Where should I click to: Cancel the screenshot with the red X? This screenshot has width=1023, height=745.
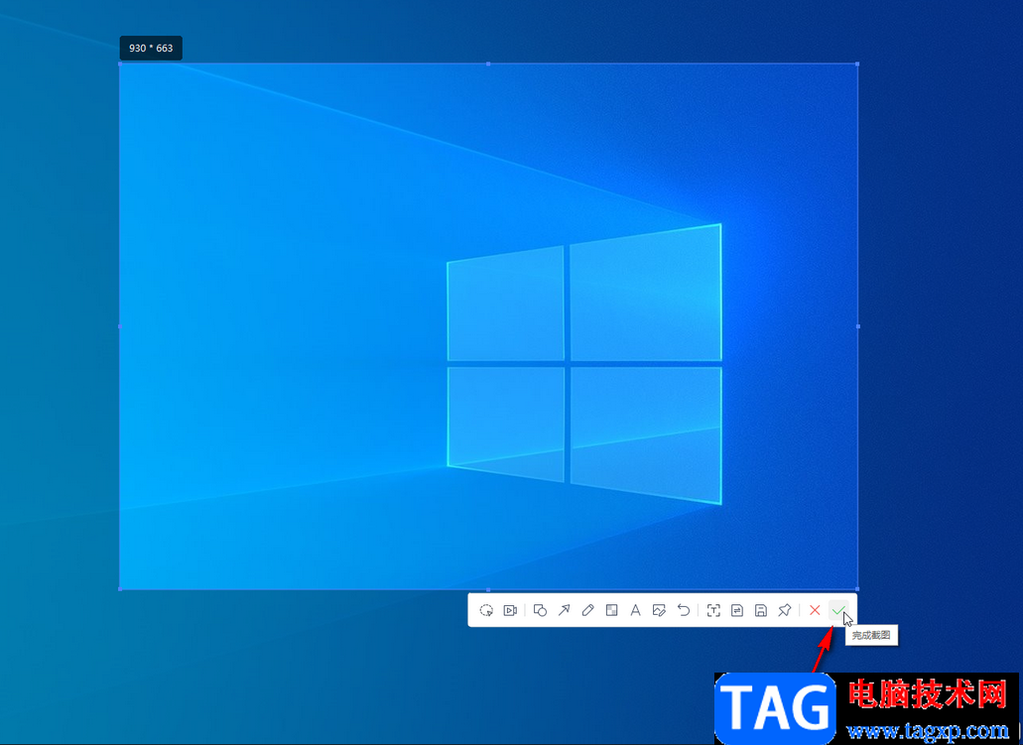coord(815,611)
